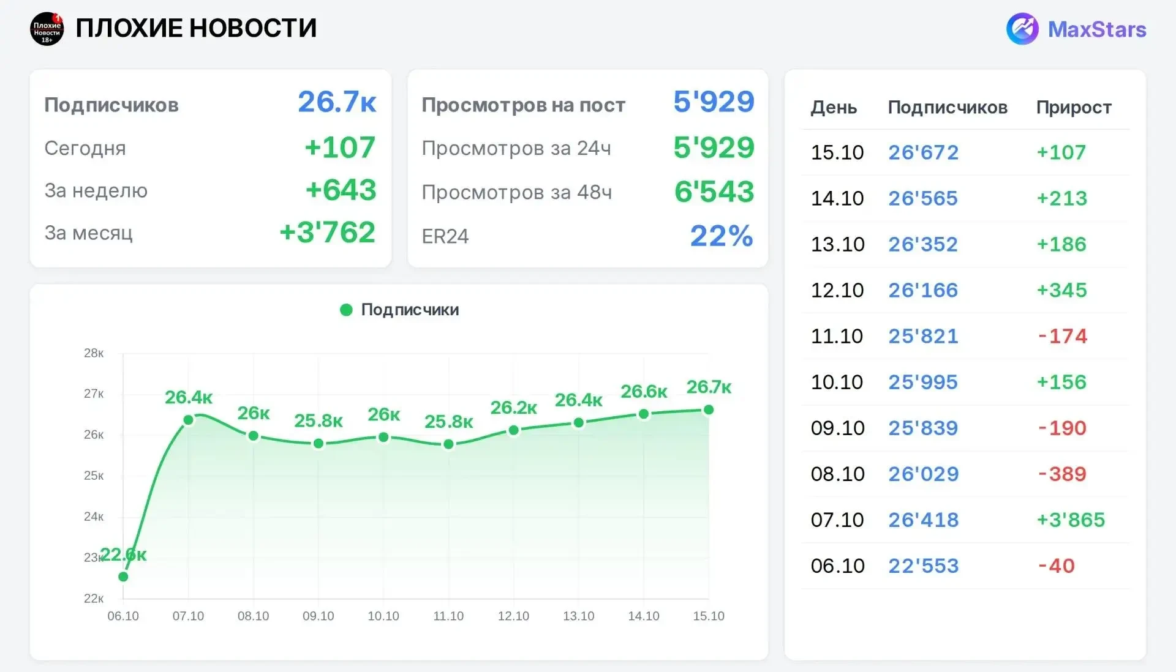Click subscriber count 25'995 for 10.10
Screen dimensions: 1176x672
923,382
